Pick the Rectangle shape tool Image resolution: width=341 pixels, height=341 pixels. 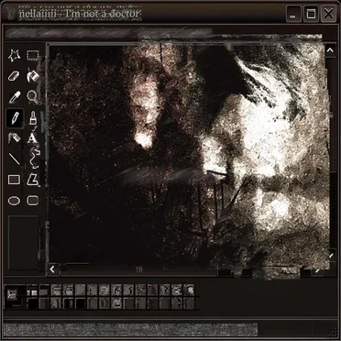[x=14, y=180]
